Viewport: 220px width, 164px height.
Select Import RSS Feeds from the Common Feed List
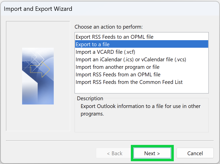pyautogui.click(x=129, y=82)
